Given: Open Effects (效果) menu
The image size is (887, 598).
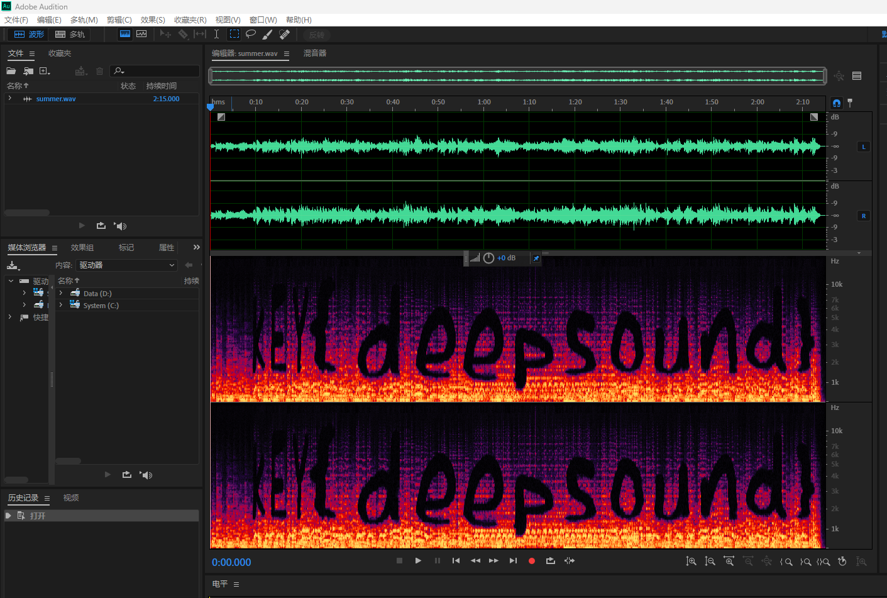Looking at the screenshot, I should pos(153,20).
